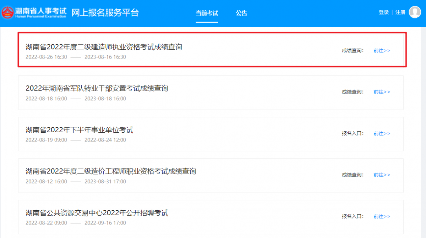Click 前往>> for 事业单位考试 registration
Image resolution: width=426 pixels, height=238 pixels.
pyautogui.click(x=382, y=133)
